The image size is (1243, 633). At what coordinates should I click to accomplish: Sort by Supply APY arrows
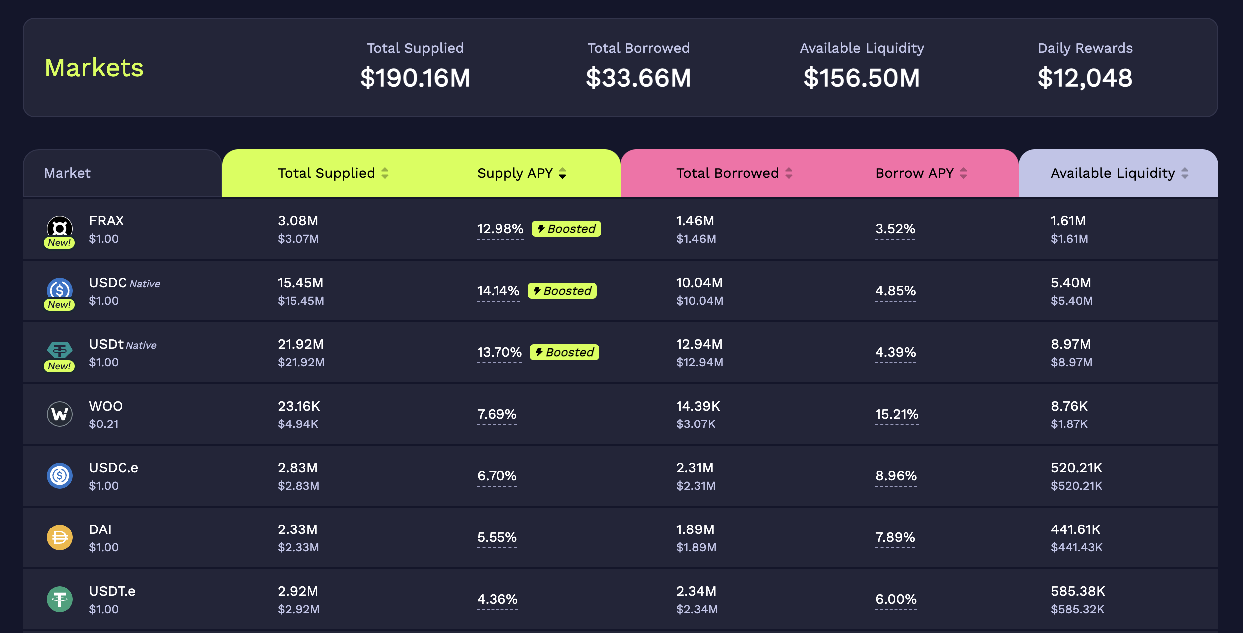click(562, 173)
